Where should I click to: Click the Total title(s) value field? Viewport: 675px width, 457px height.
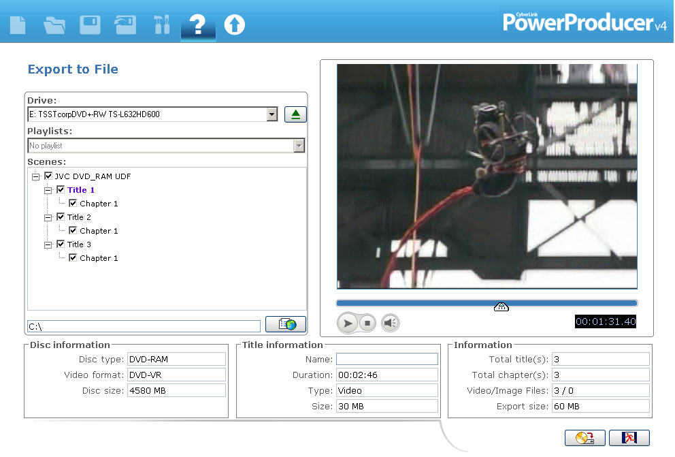[601, 359]
